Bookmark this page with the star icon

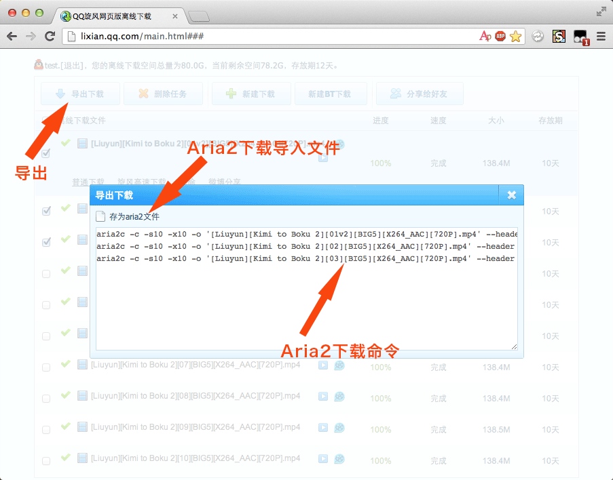click(516, 37)
